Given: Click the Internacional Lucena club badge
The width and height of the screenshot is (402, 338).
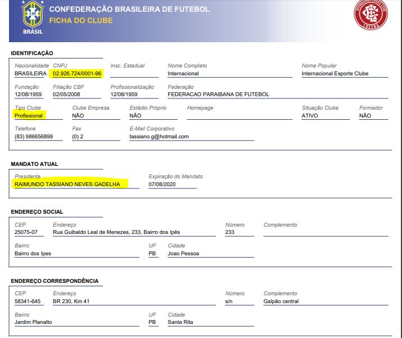Looking at the screenshot, I should pos(371,15).
